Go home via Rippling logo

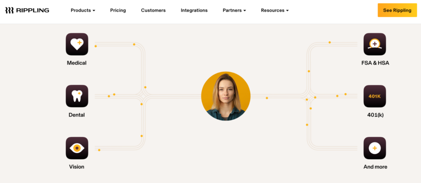(x=27, y=10)
